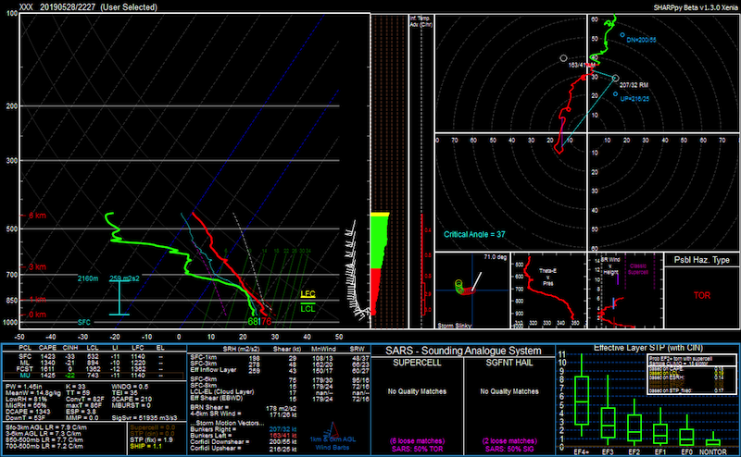Click the 6 km height marker
This screenshot has height=457, width=741.
pos(37,216)
